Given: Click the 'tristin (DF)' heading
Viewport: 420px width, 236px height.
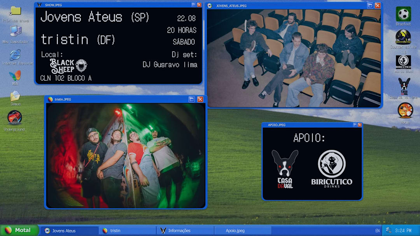Looking at the screenshot, I should [x=78, y=40].
